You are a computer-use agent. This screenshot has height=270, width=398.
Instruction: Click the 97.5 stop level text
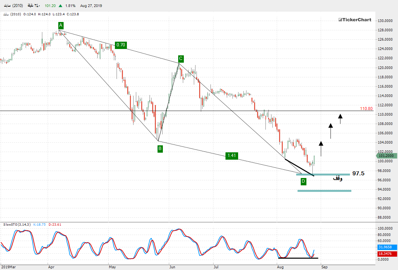click(358, 173)
